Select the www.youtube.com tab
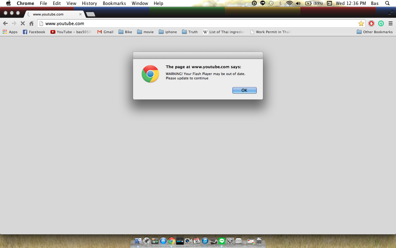The width and height of the screenshot is (396, 248). (x=54, y=14)
